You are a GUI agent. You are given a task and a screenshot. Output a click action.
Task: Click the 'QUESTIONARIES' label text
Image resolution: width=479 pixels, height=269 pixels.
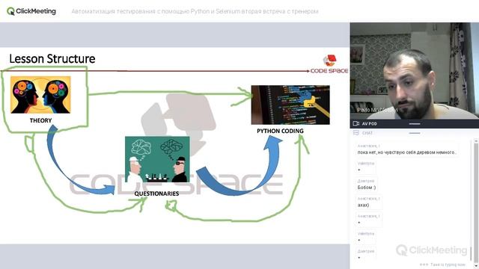156,194
